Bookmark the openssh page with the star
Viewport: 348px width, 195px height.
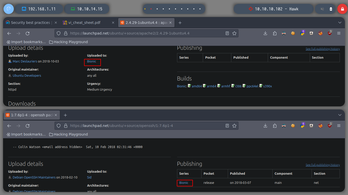pyautogui.click(x=234, y=126)
